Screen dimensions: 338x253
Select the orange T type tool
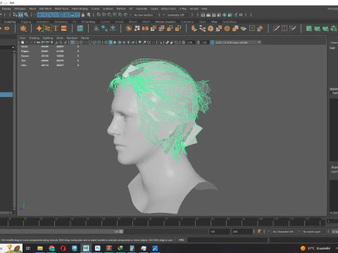click(56, 29)
